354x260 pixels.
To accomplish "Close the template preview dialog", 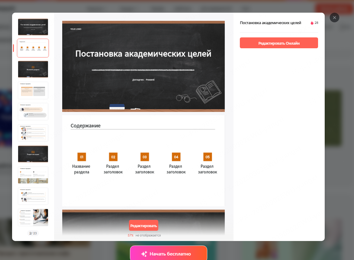I will (334, 17).
